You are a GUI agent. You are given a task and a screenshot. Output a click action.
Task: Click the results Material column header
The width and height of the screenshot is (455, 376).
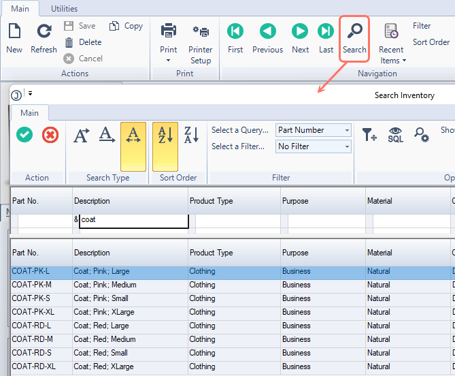coord(408,253)
